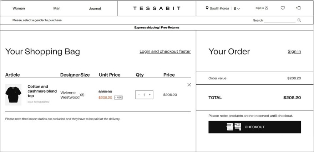Screen dimensions: 314x152
Task: Click the Sign in person icon
Action: [x=266, y=8]
